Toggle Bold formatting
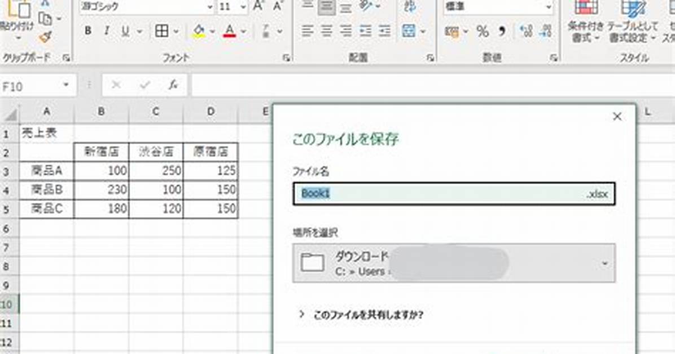675x354 pixels. click(x=88, y=31)
